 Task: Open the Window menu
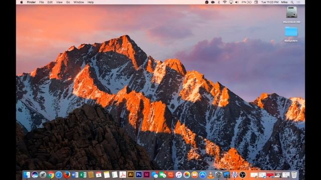tap(79, 2)
